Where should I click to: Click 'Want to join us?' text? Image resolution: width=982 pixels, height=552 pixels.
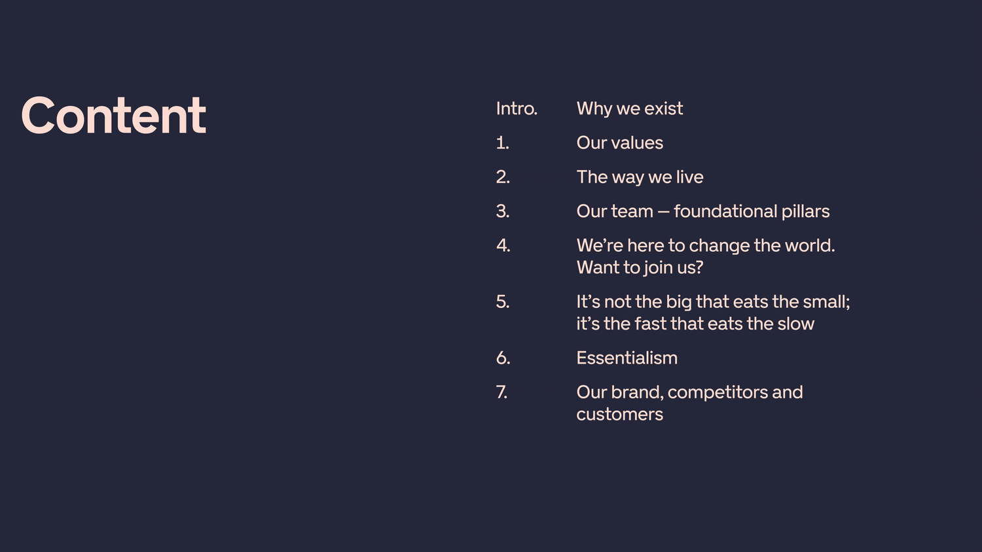coord(640,267)
